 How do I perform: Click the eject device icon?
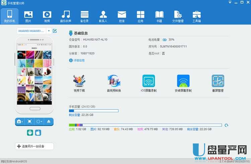point(49,122)
